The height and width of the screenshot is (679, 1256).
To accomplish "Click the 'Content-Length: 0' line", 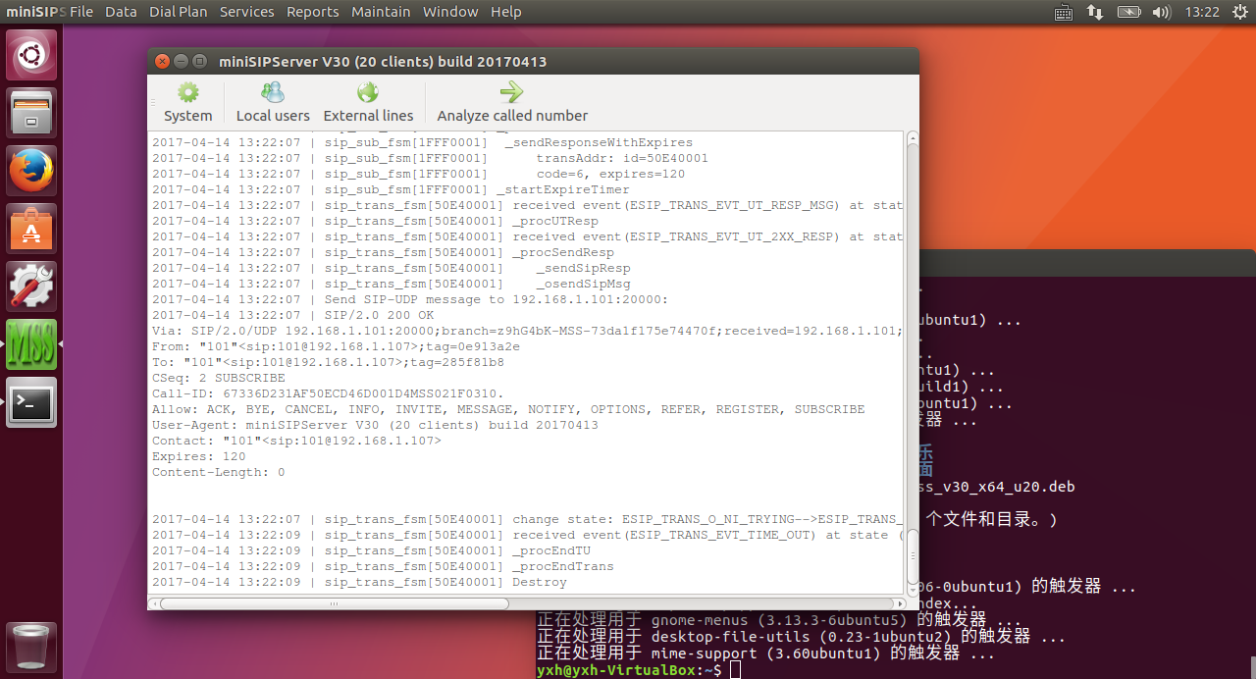I will (x=219, y=472).
